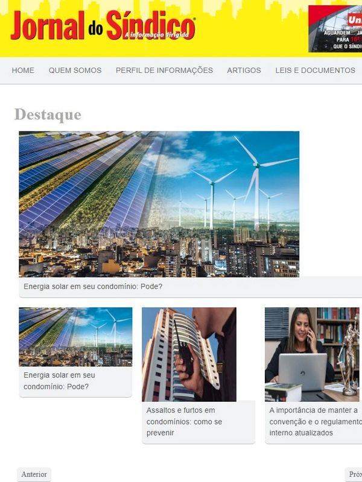Open the HOME menu item
Image resolution: width=362 pixels, height=482 pixels.
(x=23, y=70)
